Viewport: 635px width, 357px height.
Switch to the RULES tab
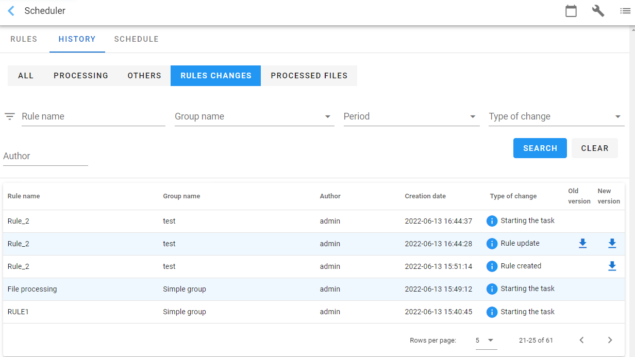[x=24, y=39]
